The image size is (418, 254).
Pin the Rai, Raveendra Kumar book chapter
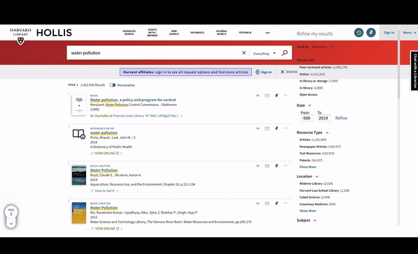pyautogui.click(x=277, y=203)
